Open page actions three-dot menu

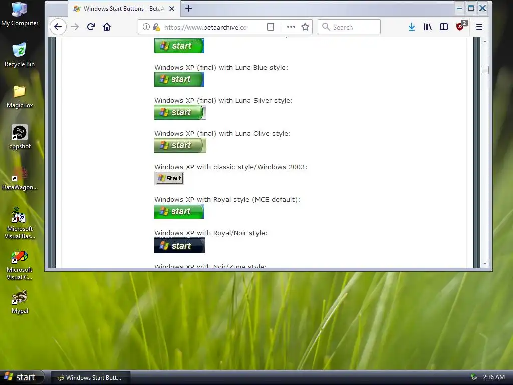pyautogui.click(x=291, y=27)
